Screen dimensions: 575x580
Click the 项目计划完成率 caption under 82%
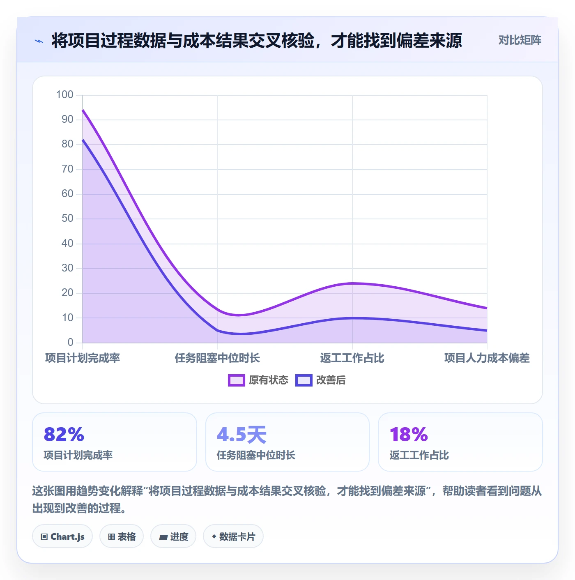coord(78,455)
